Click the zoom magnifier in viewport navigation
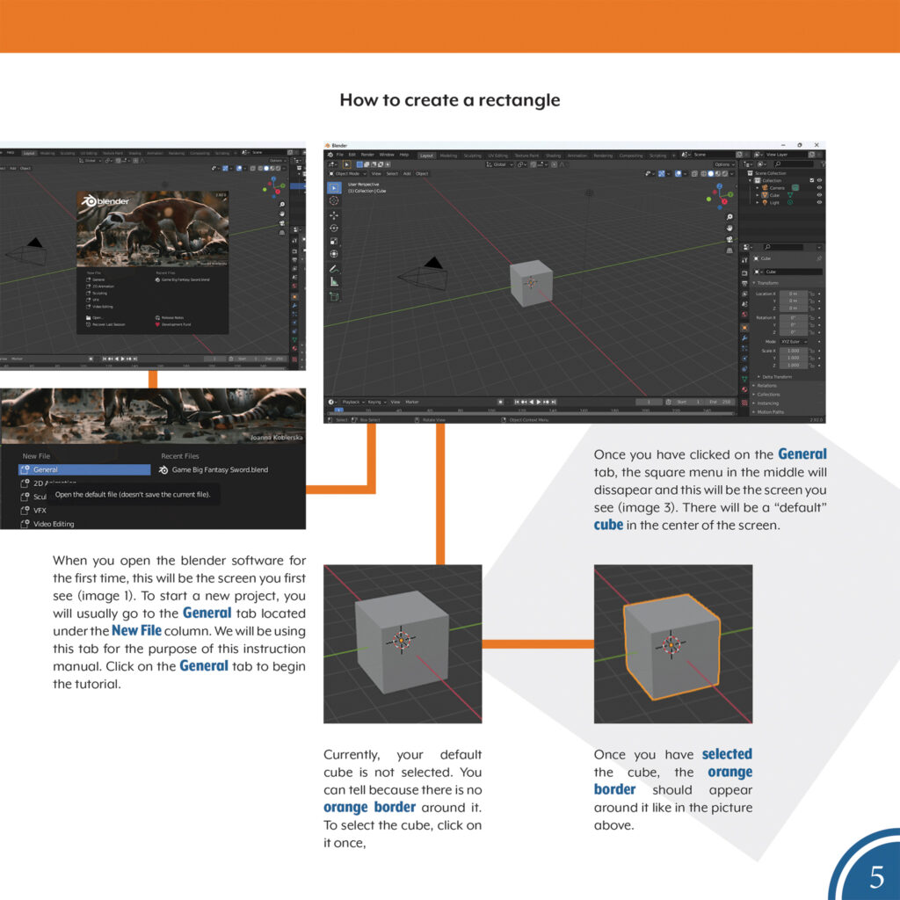This screenshot has height=900, width=900. pos(729,217)
